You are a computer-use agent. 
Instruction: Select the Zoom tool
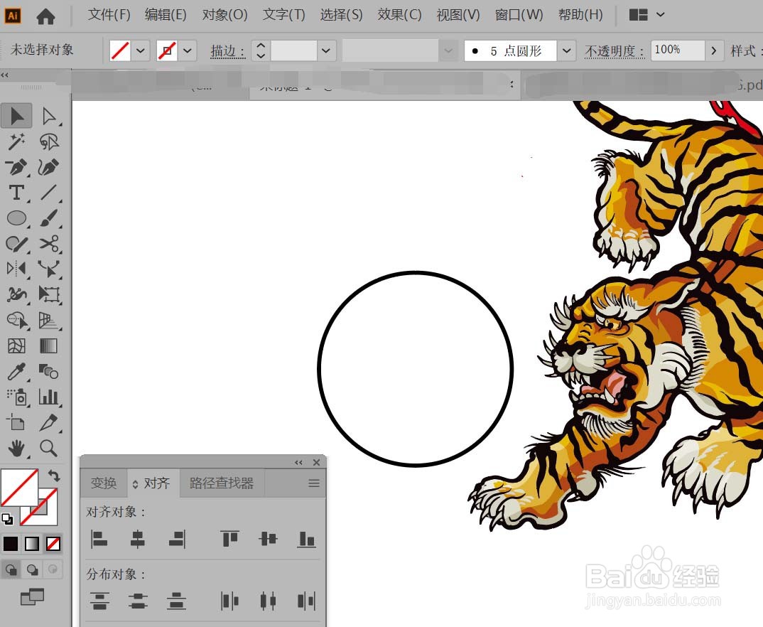pyautogui.click(x=48, y=448)
